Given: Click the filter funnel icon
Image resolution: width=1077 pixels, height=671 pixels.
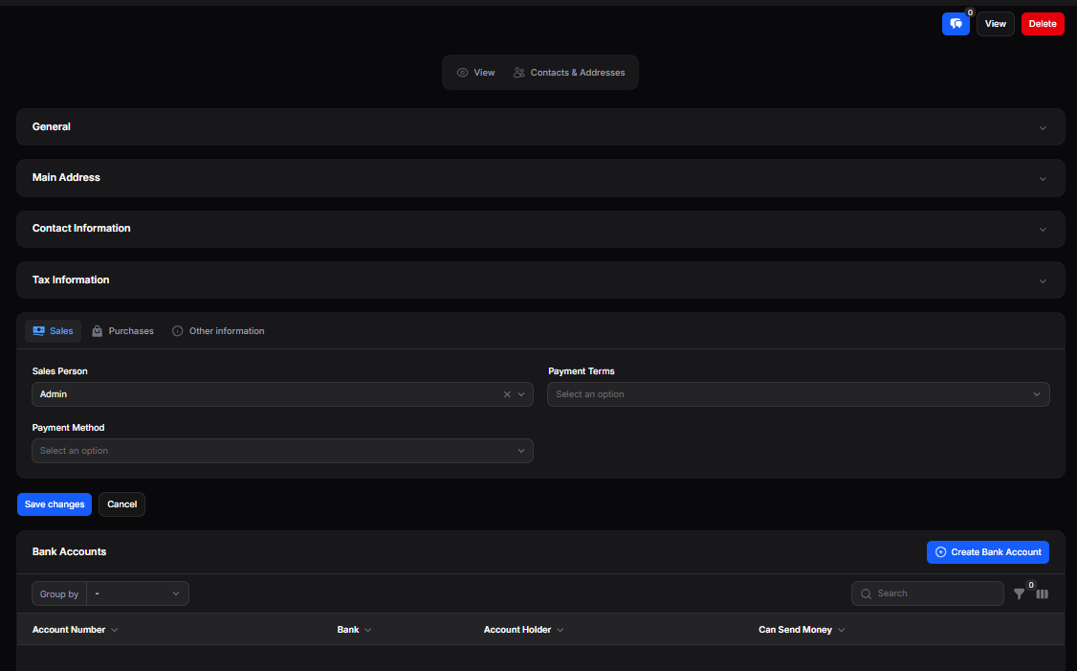Looking at the screenshot, I should coord(1020,594).
